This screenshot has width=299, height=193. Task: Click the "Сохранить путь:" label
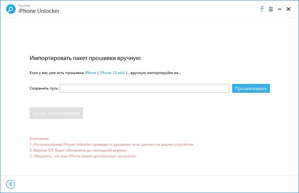pos(44,88)
